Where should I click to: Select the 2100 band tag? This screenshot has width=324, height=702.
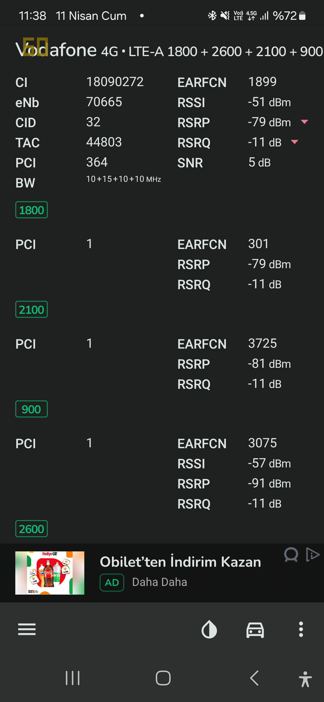(31, 309)
